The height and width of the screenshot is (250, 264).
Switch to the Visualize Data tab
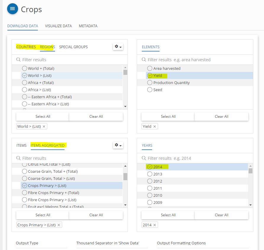[x=58, y=26]
